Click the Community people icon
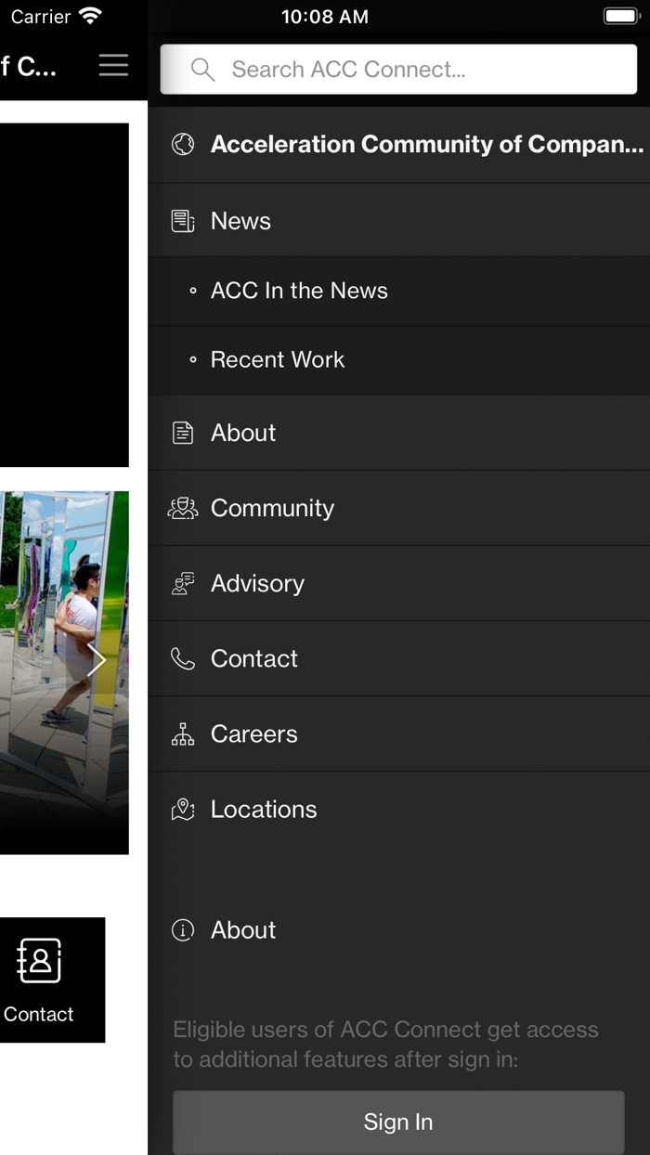Viewport: 650px width, 1155px height. click(x=182, y=508)
